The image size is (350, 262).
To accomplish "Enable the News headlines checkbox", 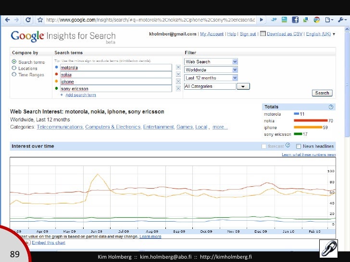I will pos(299,146).
